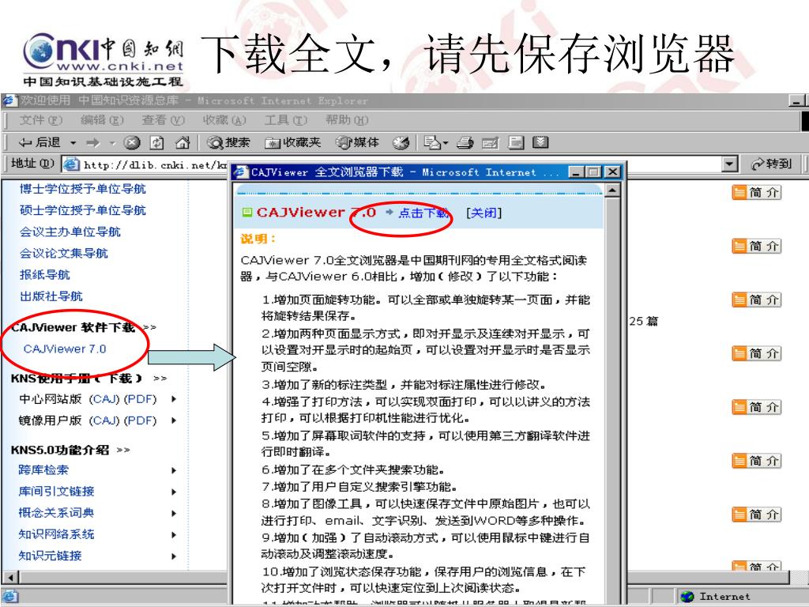Click the 点击下载 download link
This screenshot has height=607, width=809.
(x=423, y=213)
